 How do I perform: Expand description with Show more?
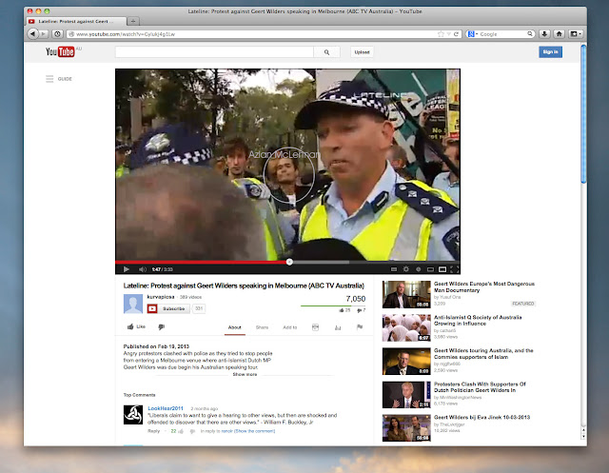(245, 374)
